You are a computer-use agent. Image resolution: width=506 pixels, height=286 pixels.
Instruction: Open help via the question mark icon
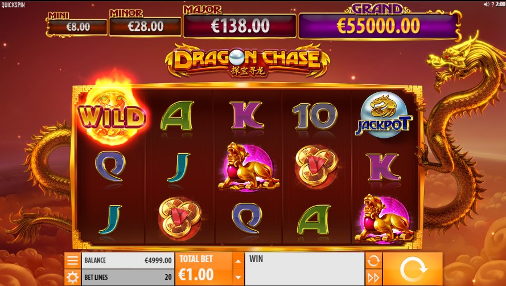coord(492,4)
